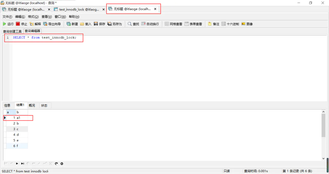Screen dimensions: 329x174
Task: Click the result grid scroll up arrow
Action: coord(323,112)
